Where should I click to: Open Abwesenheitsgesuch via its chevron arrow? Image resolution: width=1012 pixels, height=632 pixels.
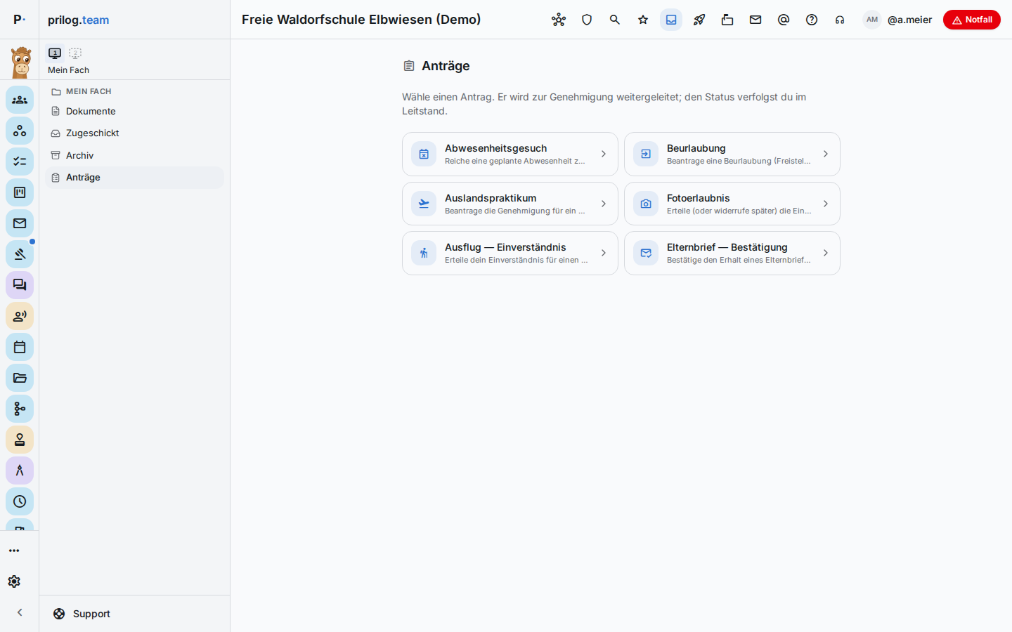(604, 154)
